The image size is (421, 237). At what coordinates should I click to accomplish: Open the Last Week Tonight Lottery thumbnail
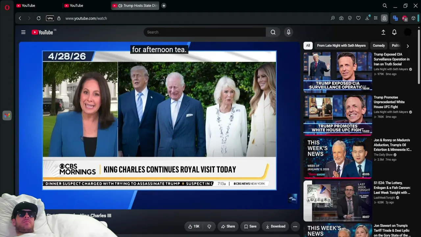click(338, 200)
